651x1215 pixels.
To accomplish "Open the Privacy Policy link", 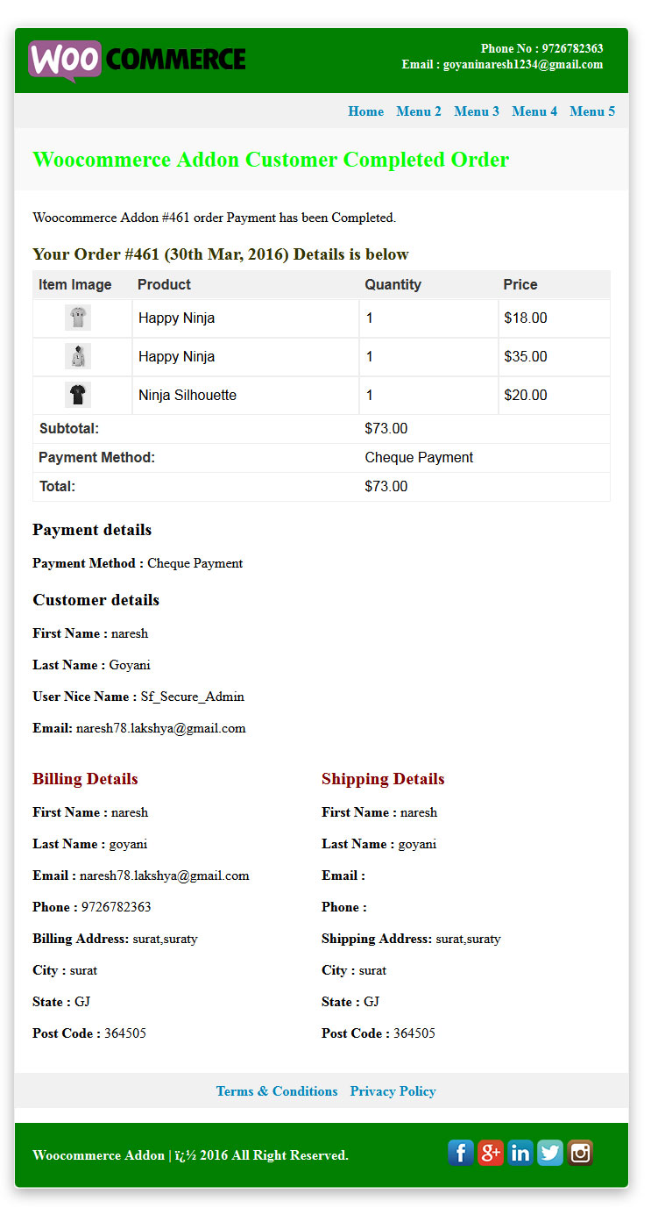I will (x=393, y=1091).
